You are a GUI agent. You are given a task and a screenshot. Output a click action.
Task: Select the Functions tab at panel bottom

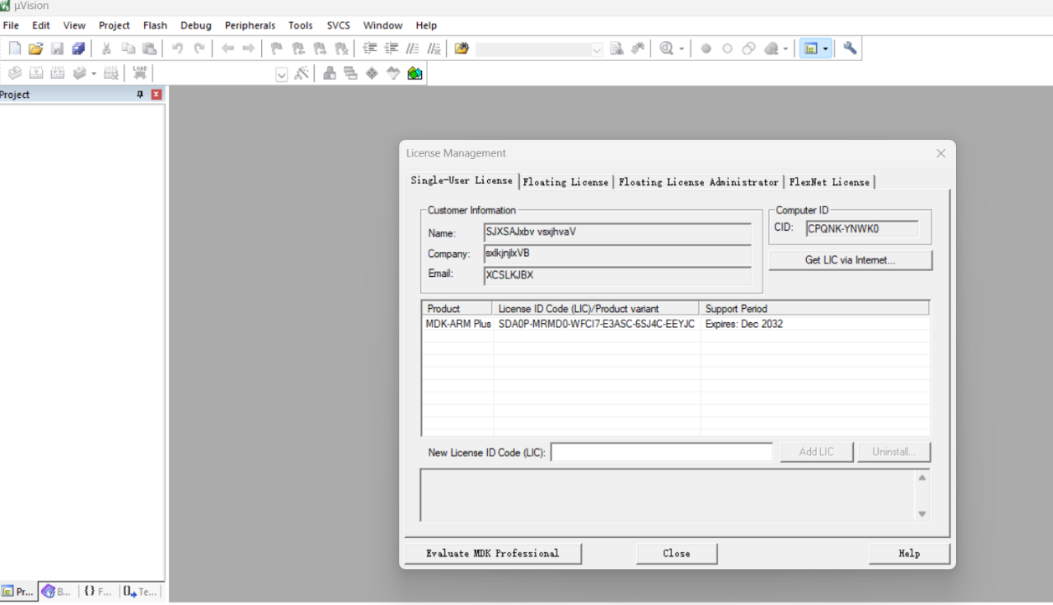click(98, 592)
